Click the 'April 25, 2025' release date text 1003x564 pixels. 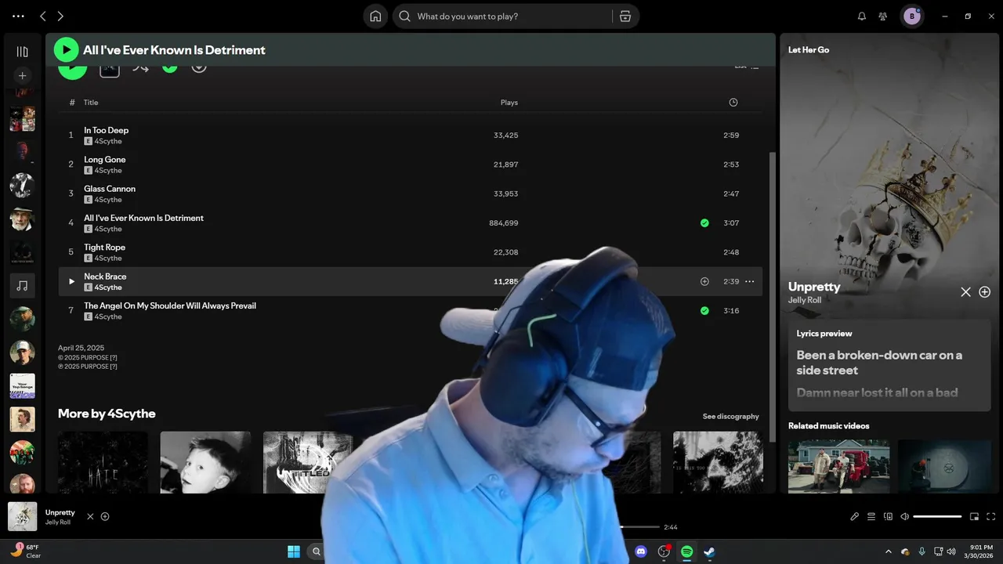tap(81, 348)
